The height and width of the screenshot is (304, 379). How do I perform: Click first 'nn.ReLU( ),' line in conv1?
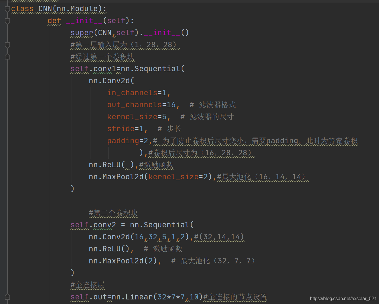[x=114, y=165]
